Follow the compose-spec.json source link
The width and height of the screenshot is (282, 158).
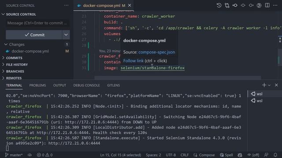157,52
